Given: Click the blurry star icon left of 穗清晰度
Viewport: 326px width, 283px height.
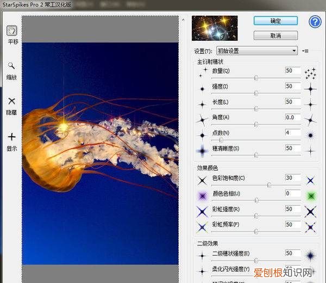Looking at the screenshot, I should click(x=202, y=151).
